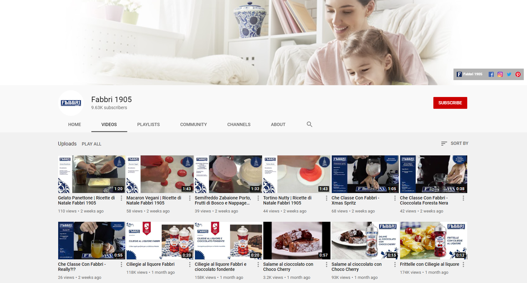The height and width of the screenshot is (283, 527).
Task: Select the Videos tab
Action: pyautogui.click(x=109, y=124)
